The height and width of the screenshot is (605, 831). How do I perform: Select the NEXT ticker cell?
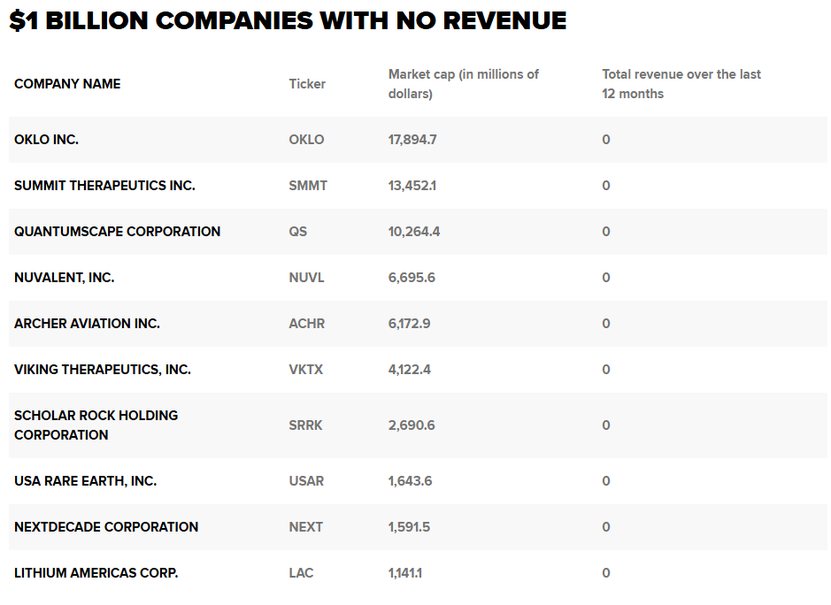(x=306, y=527)
